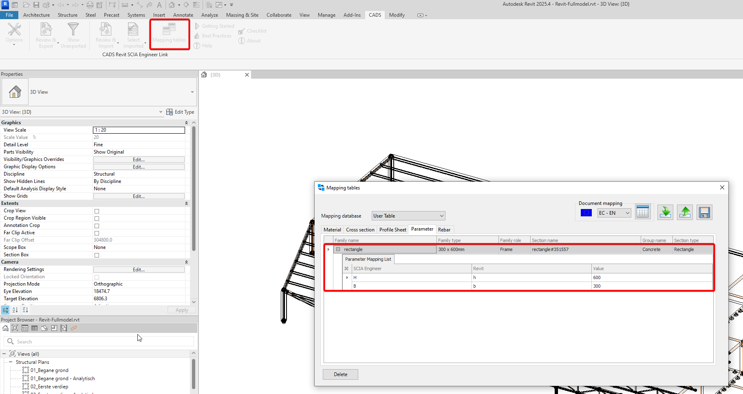Collapse the rectangle family row

click(338, 249)
